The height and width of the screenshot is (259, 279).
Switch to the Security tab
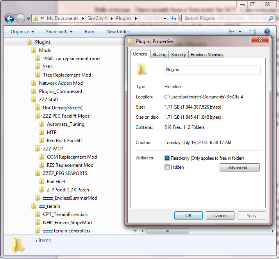[x=178, y=55]
